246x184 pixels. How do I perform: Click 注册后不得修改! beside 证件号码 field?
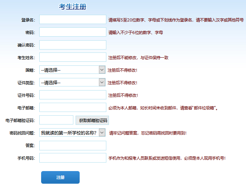pyautogui.click(x=123, y=95)
